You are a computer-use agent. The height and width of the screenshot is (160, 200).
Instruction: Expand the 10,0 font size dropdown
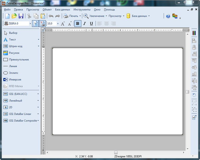(x=58, y=24)
